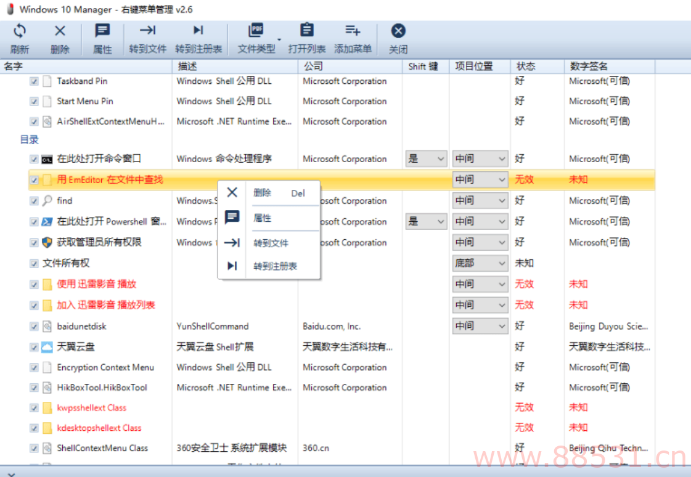
Task: Click the file icon beside baidunetdisk
Action: (47, 327)
